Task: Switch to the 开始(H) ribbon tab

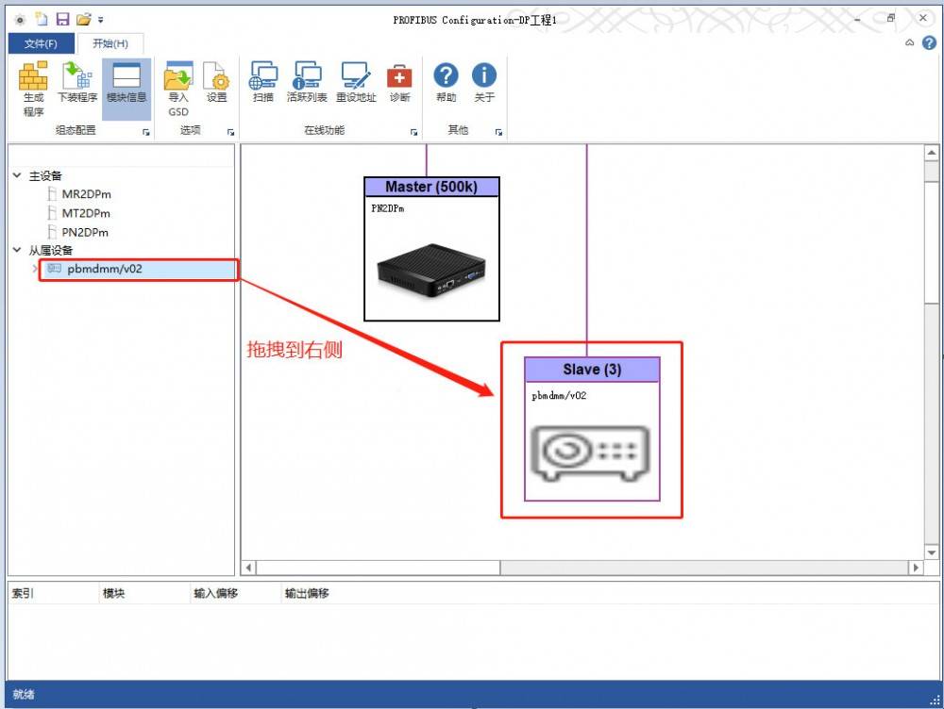Action: [110, 43]
